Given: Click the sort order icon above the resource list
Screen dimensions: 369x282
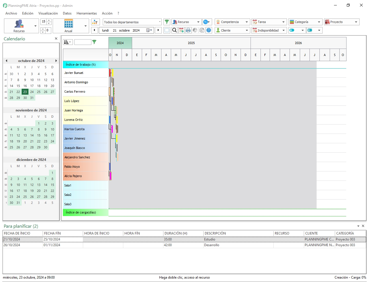Looking at the screenshot, I should tap(68, 42).
